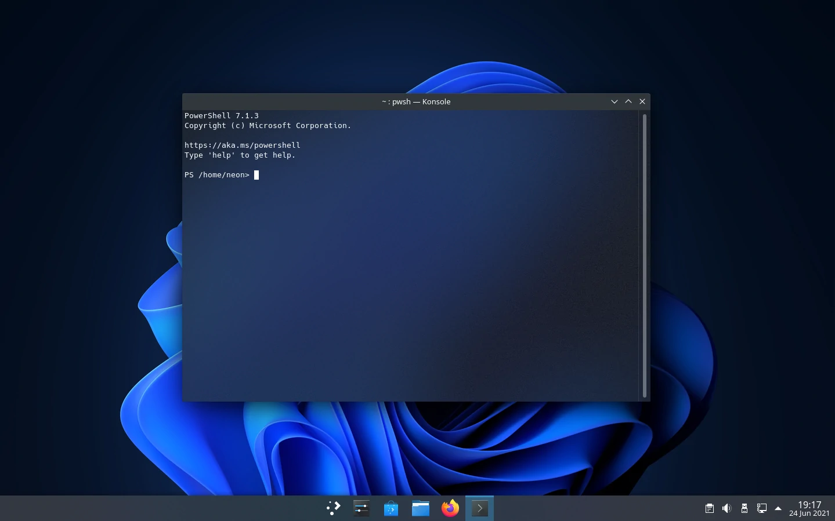The image size is (835, 521).
Task: Launch Firefox from the taskbar
Action: 450,508
